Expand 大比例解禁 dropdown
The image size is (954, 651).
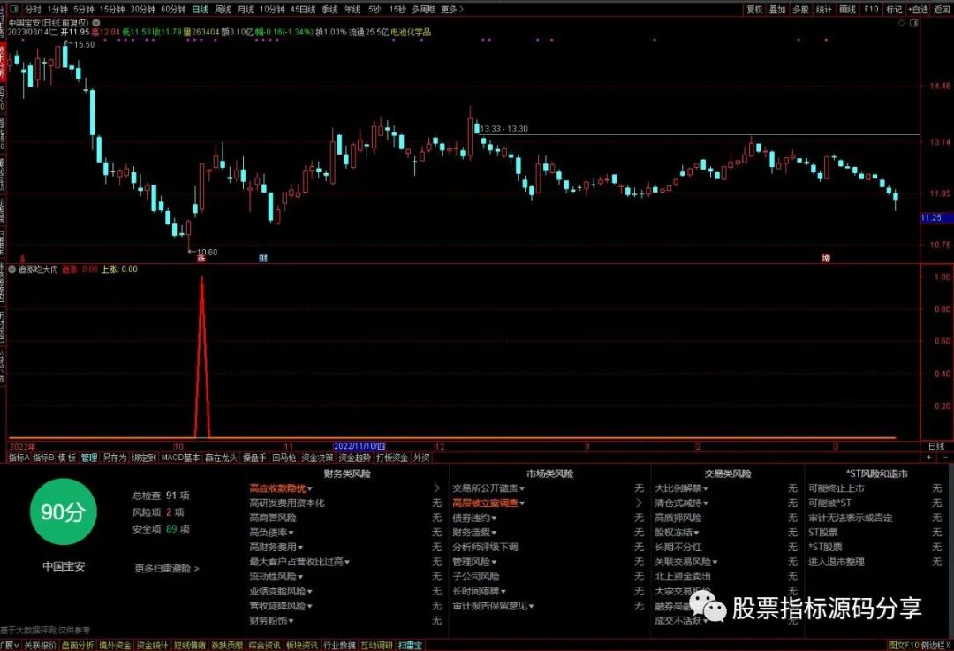pyautogui.click(x=681, y=488)
